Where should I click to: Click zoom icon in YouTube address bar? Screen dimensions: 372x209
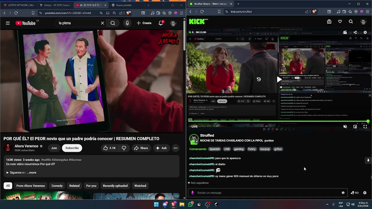[x=114, y=13]
